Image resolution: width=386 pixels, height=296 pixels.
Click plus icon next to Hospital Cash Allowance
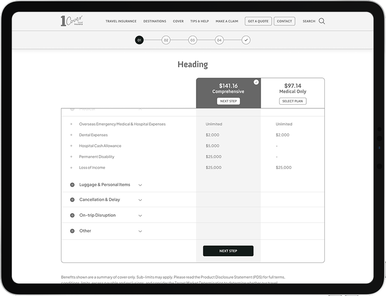point(71,146)
